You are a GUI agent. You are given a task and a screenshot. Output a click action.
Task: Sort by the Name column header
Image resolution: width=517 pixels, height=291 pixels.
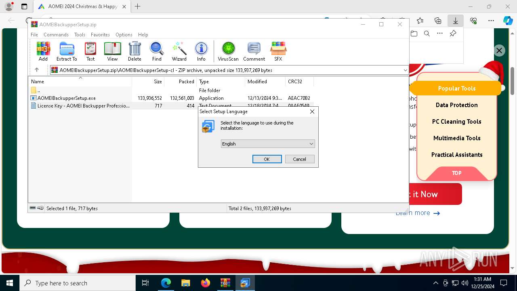[80, 81]
